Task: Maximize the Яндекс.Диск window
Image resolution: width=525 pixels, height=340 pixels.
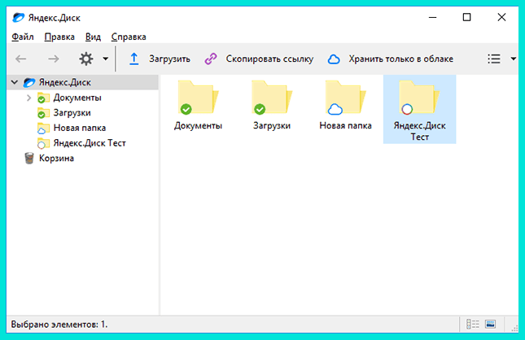Action: click(x=466, y=17)
